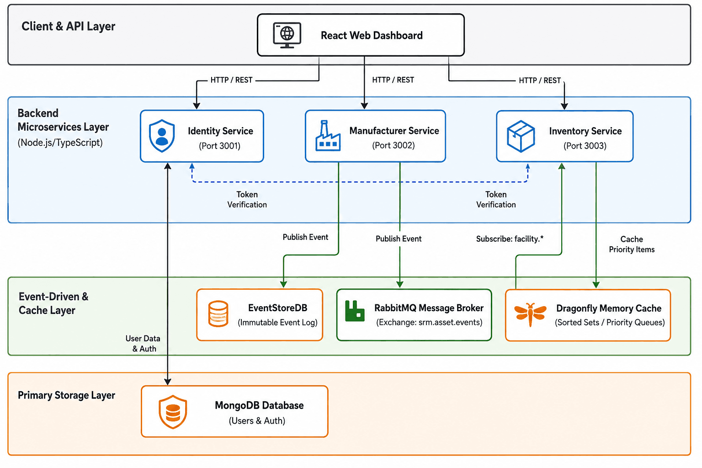Select the "Manufacturer Service" name text

pyautogui.click(x=394, y=131)
